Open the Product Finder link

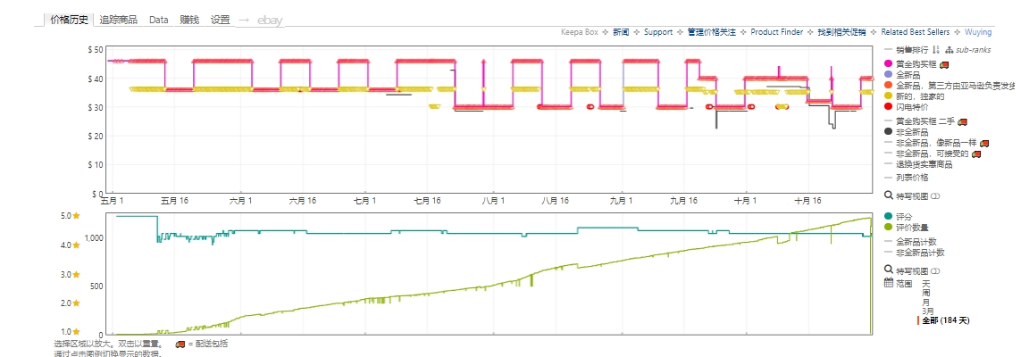[776, 32]
